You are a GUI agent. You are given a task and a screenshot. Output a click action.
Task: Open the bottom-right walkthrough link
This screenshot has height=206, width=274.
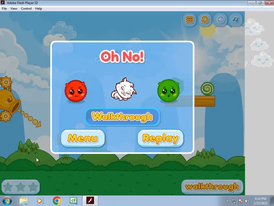coord(212,187)
